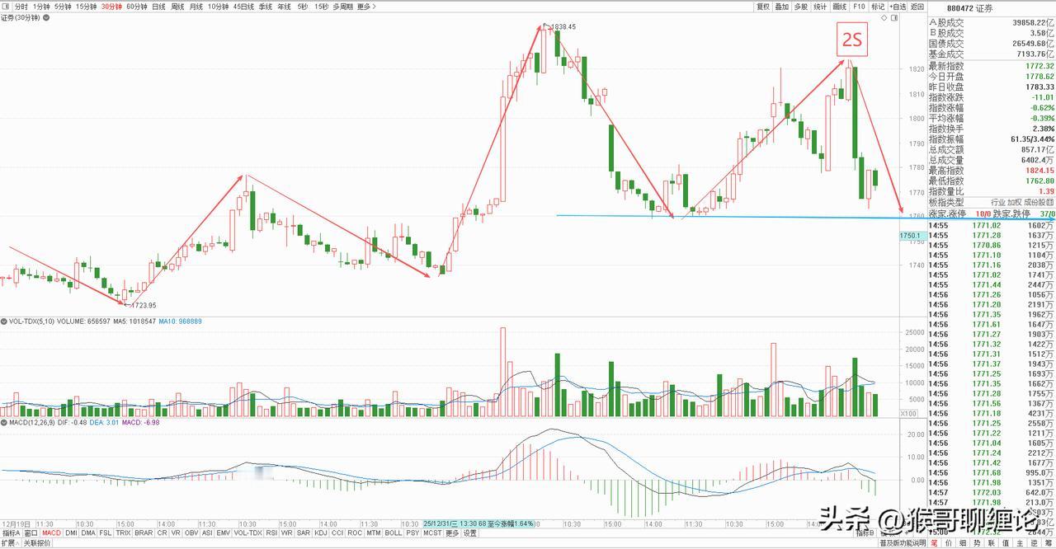Select the BOLL indicator tab

[393, 533]
